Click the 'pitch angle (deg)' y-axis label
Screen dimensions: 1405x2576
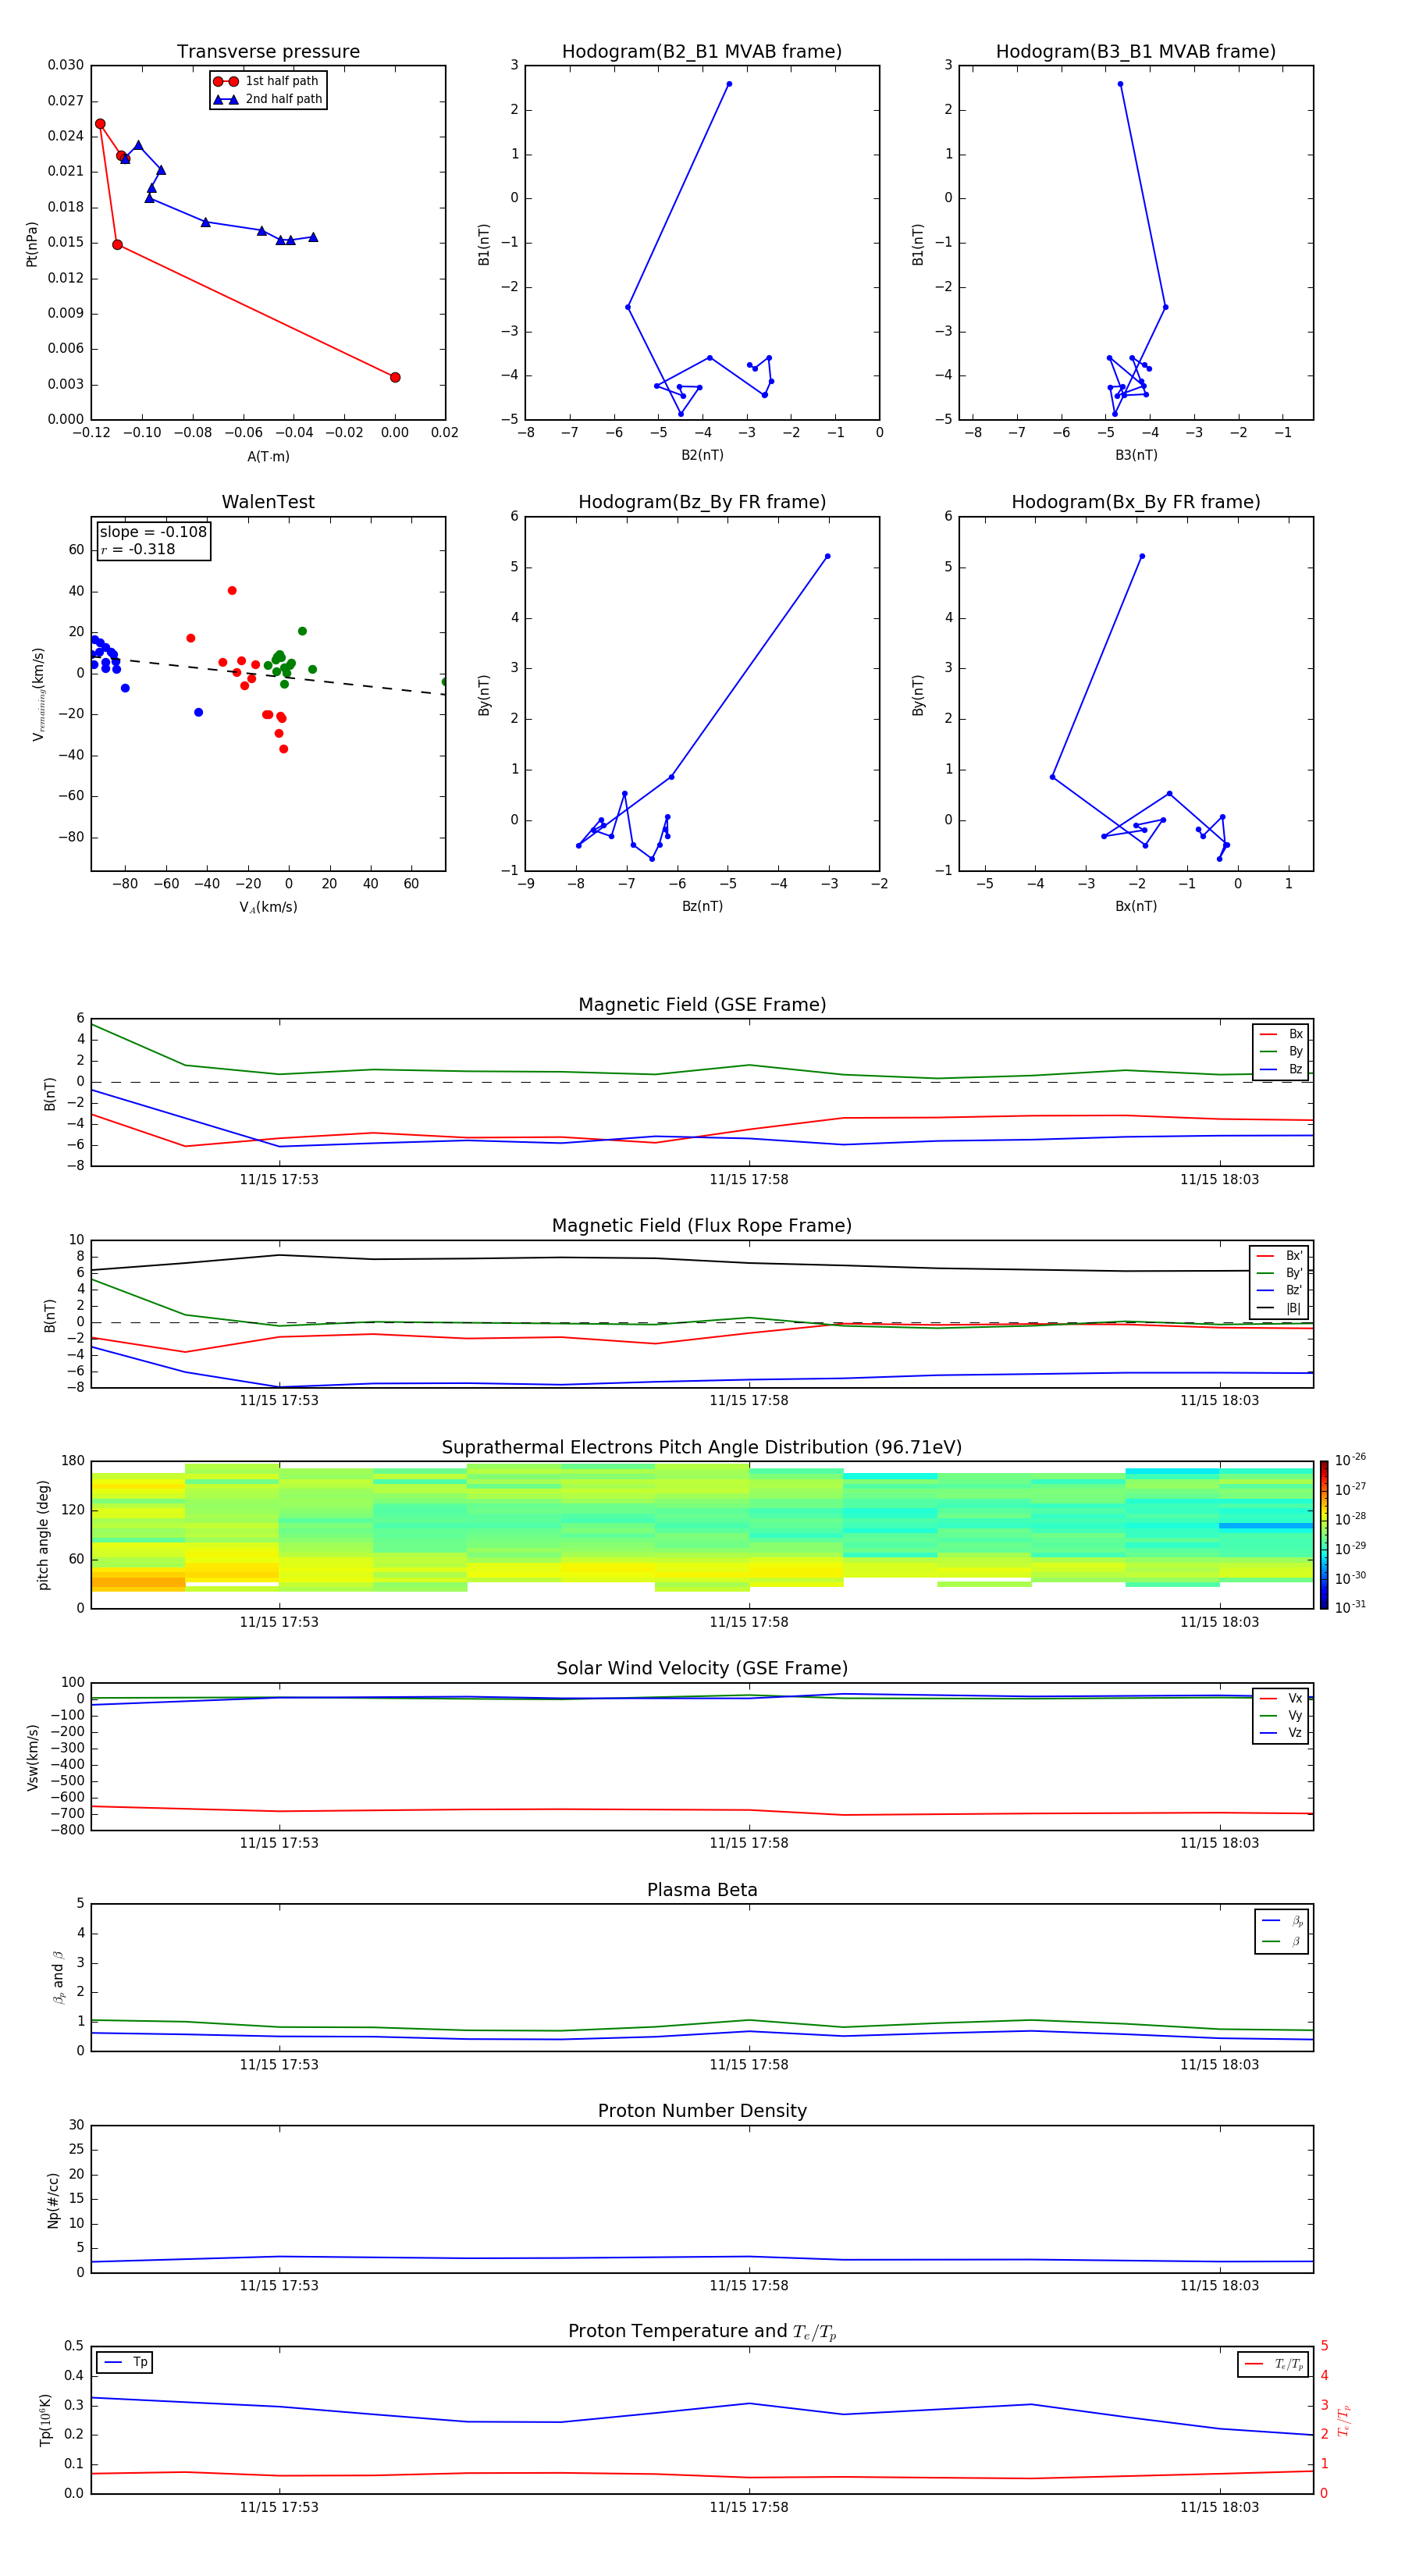tap(43, 1535)
